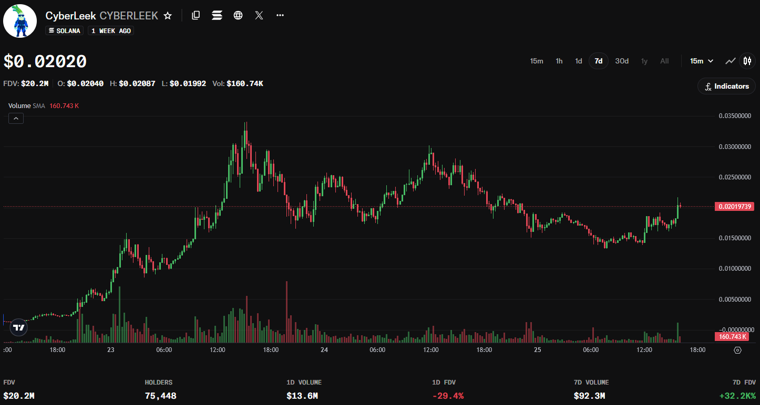Click the L: $0.01992 low value
This screenshot has width=760, height=405.
[x=183, y=83]
